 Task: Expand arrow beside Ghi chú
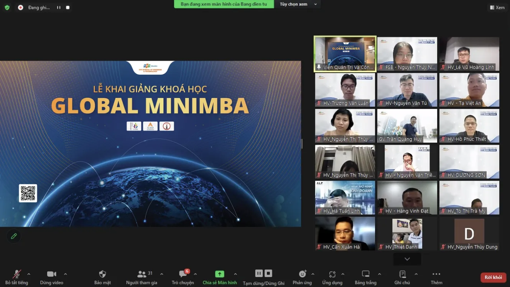pos(416,274)
